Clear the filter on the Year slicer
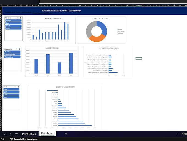 pyautogui.click(x=18, y=87)
